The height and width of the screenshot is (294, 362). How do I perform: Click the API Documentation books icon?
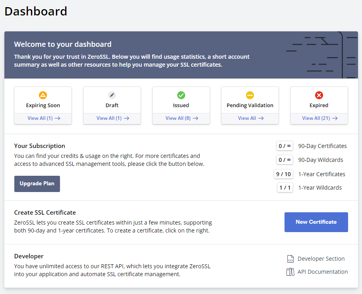290,272
